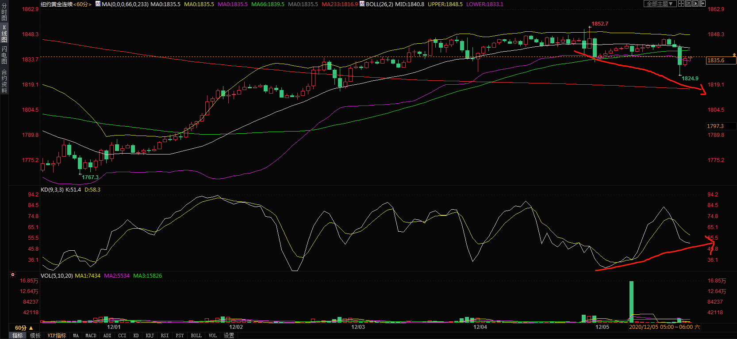Click the 12/05 date marker
The width and height of the screenshot is (737, 339).
[x=602, y=327]
